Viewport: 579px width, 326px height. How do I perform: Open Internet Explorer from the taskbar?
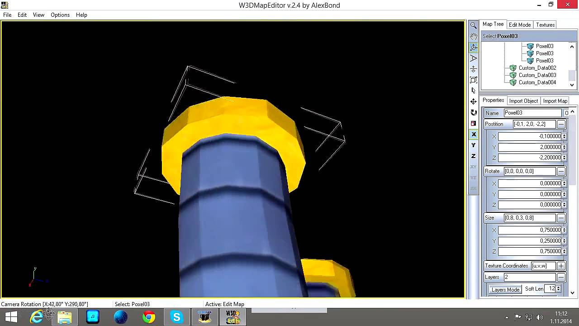tap(37, 317)
